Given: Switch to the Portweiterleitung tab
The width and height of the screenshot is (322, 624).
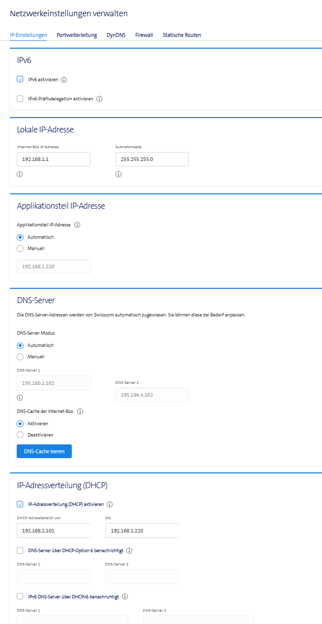Looking at the screenshot, I should pyautogui.click(x=77, y=35).
